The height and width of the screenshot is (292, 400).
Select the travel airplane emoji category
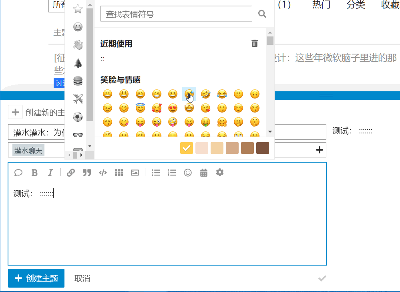pos(78,99)
